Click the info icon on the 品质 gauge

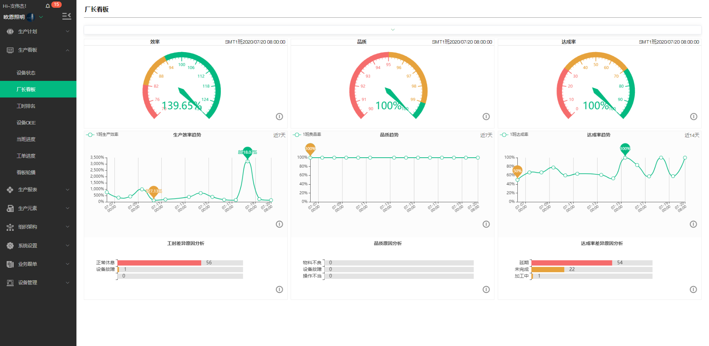[486, 117]
